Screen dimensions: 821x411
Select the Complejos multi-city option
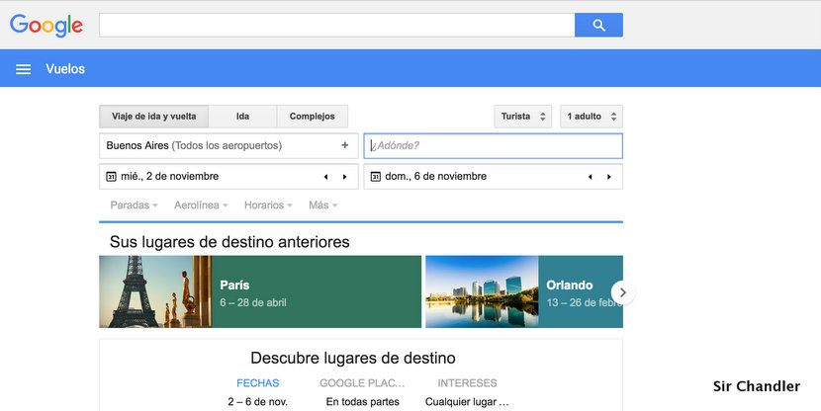pyautogui.click(x=312, y=117)
